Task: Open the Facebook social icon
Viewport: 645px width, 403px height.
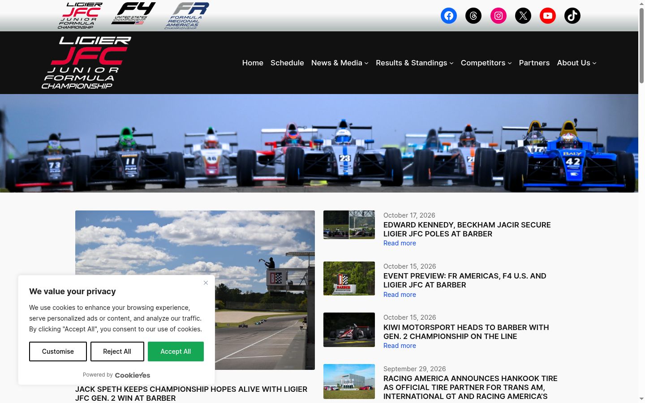Action: click(x=449, y=16)
